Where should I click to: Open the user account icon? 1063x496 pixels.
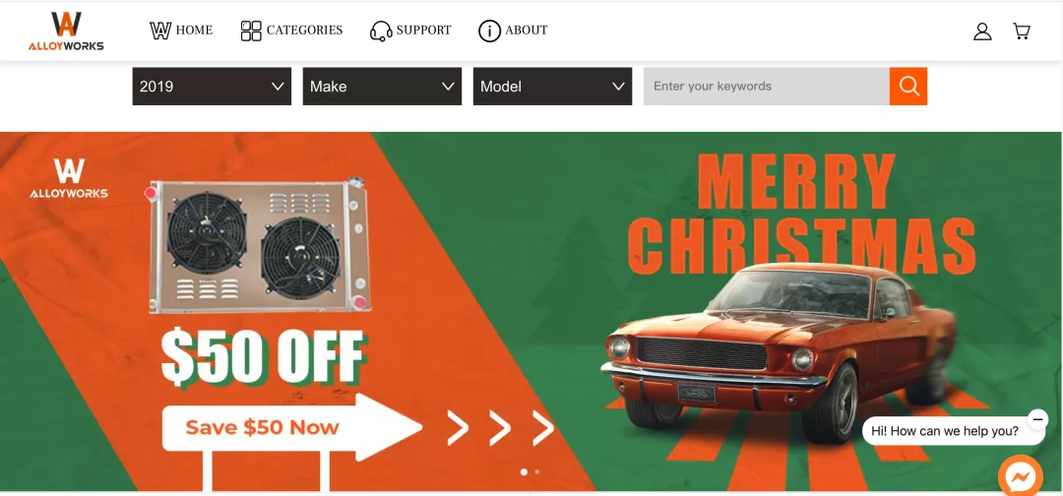click(982, 31)
